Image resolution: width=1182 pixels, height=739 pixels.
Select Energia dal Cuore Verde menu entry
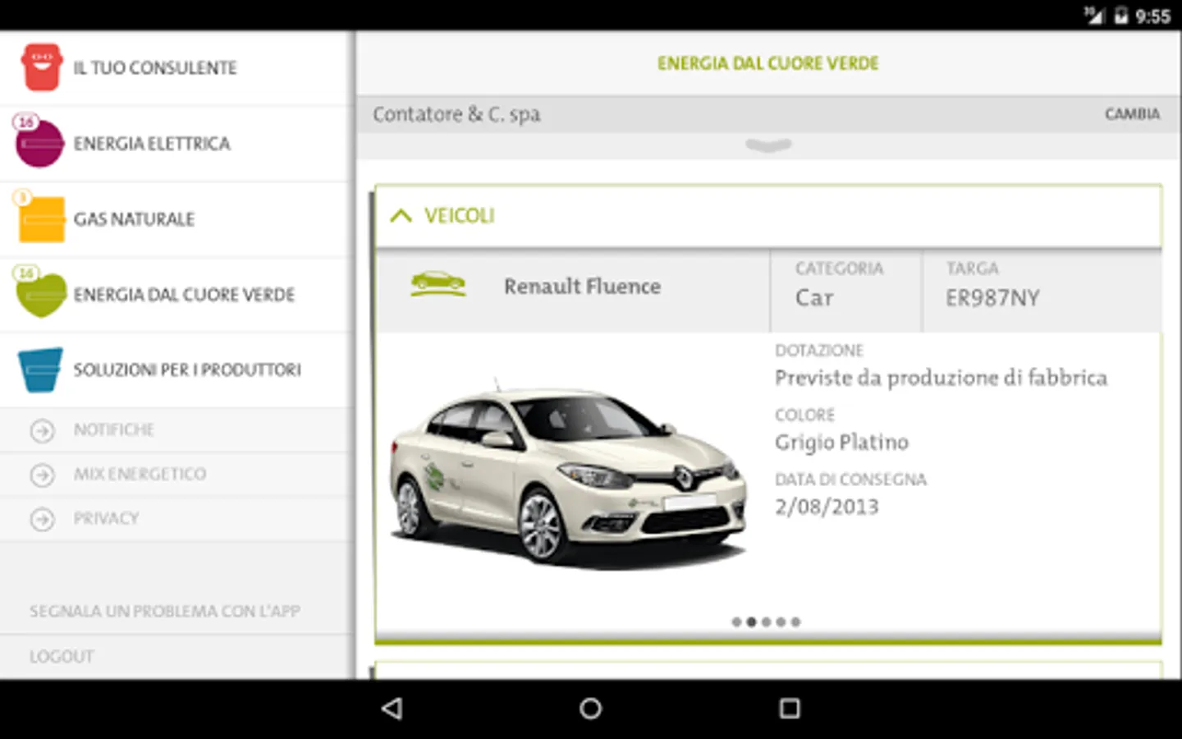tap(176, 295)
